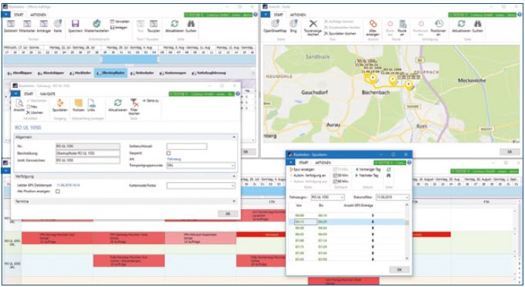
Task: Click the Anhänger ribbon icon
Action: (44, 26)
